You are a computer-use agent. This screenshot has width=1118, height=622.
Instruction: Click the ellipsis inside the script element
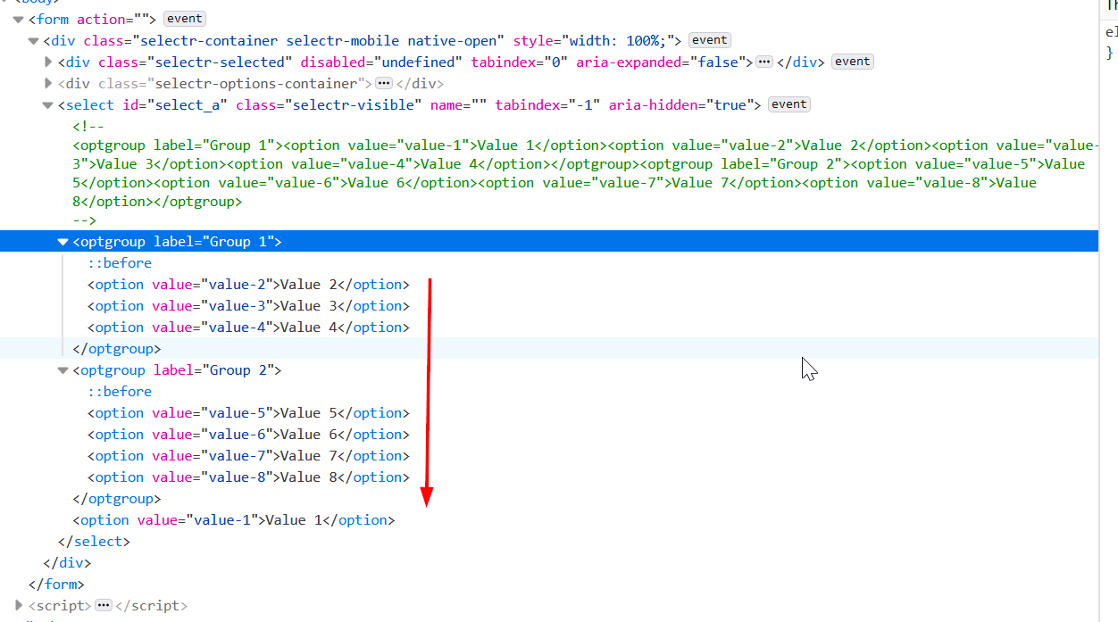point(104,605)
